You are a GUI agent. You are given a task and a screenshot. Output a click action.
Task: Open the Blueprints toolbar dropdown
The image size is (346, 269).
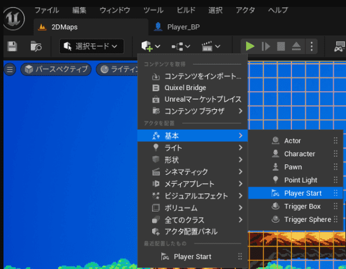click(181, 46)
